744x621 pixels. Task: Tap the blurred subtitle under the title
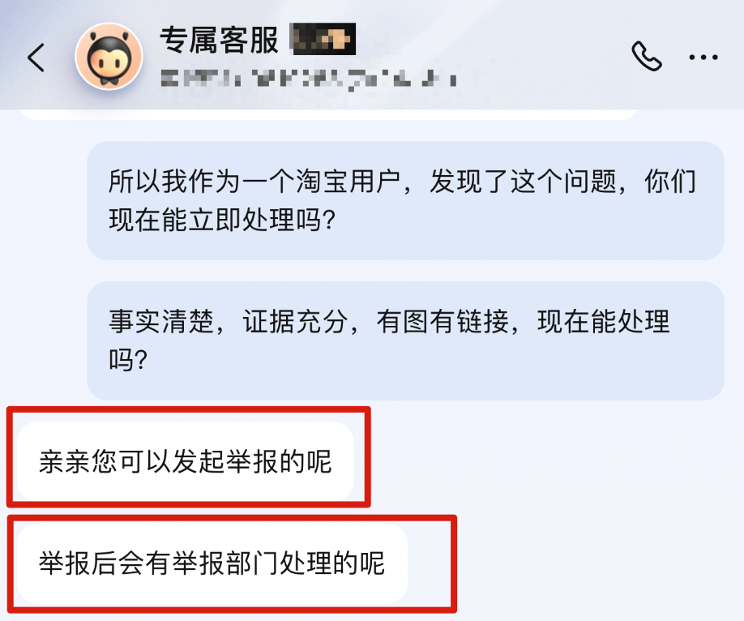click(309, 79)
